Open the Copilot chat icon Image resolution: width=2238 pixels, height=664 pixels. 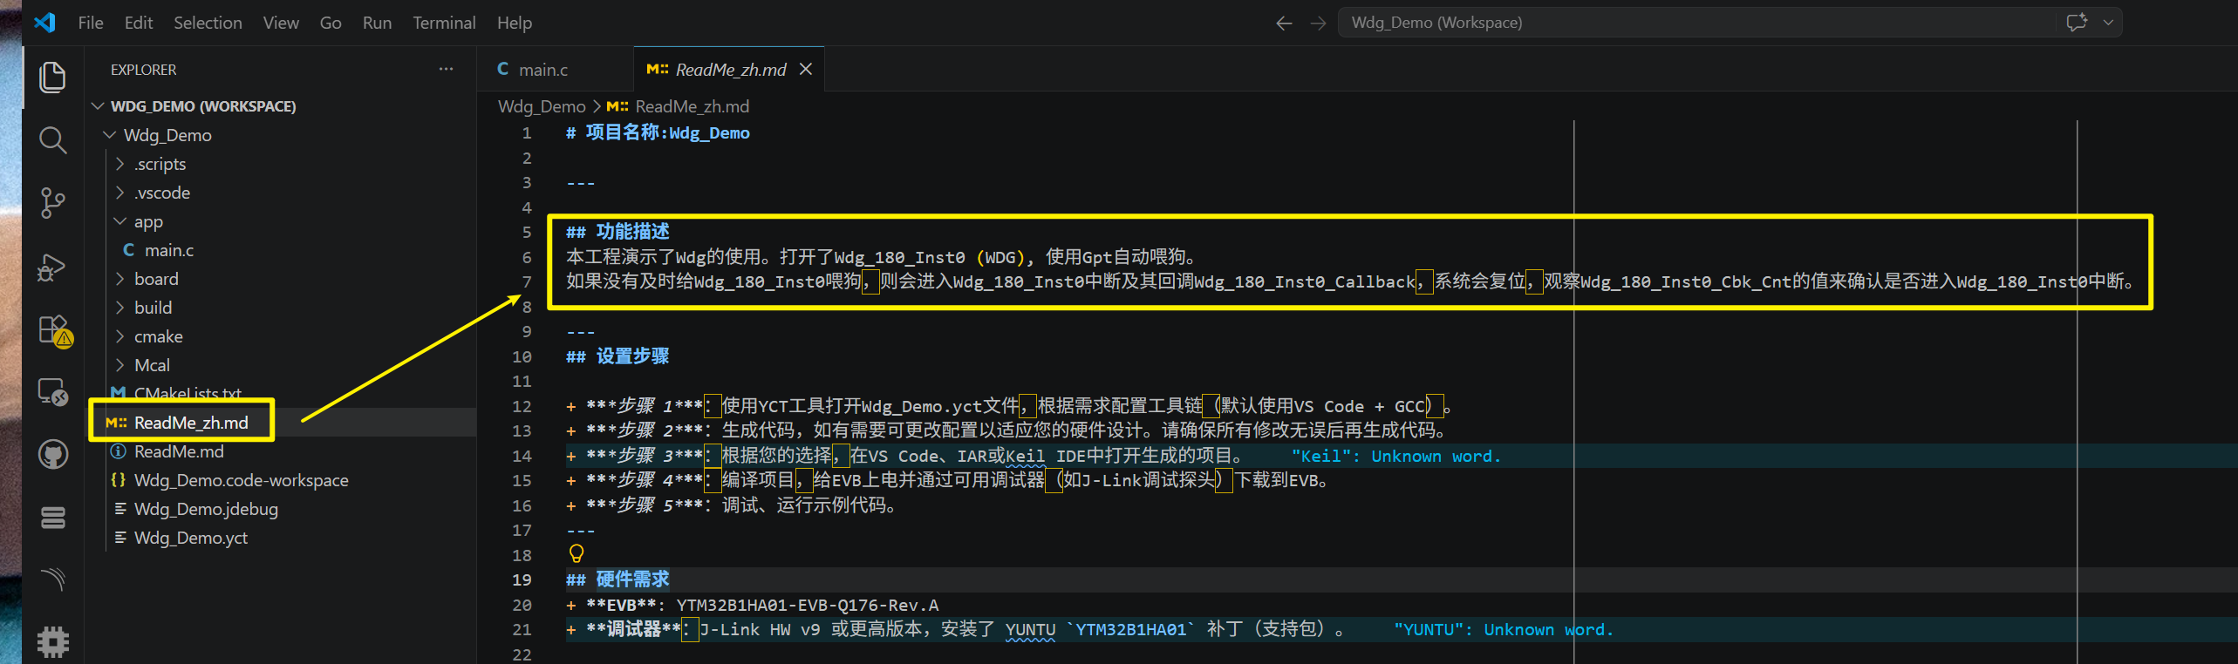pyautogui.click(x=2077, y=23)
